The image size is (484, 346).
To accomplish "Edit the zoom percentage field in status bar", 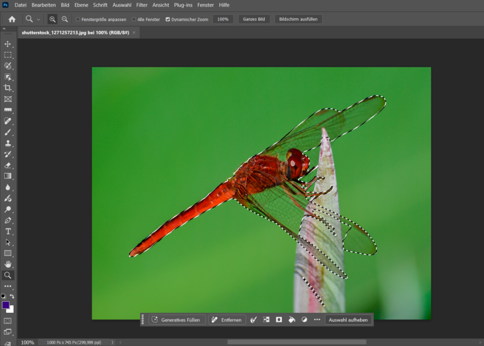I will [27, 342].
